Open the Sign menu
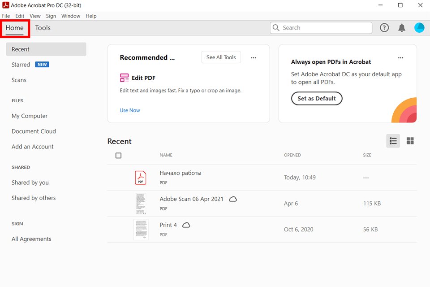 [x=51, y=16]
